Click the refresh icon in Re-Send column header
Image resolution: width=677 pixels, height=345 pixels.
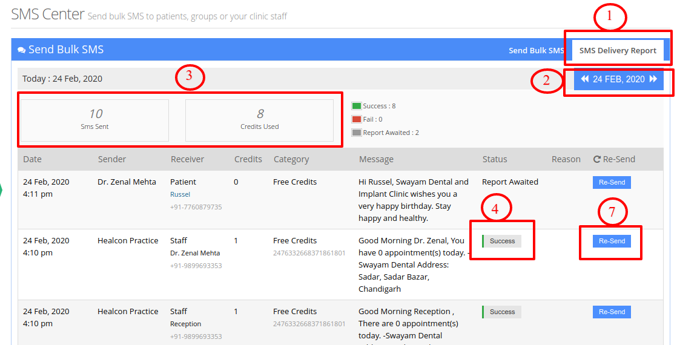point(597,159)
